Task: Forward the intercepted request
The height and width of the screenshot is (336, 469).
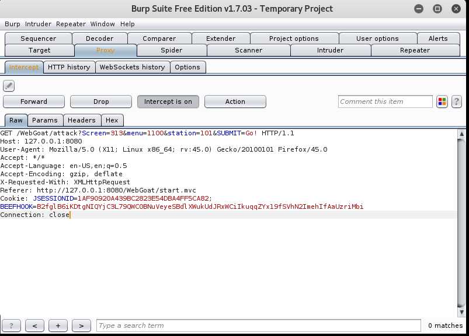Action: coord(34,101)
